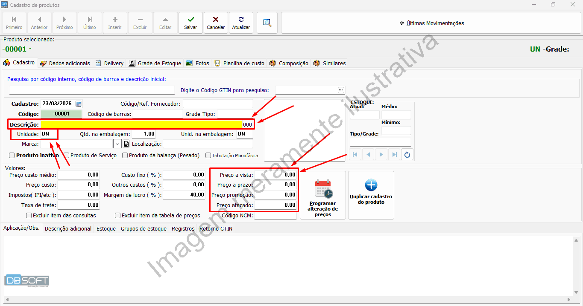The width and height of the screenshot is (583, 306).
Task: Click Duplicar cadastro do produto
Action: pos(371,195)
